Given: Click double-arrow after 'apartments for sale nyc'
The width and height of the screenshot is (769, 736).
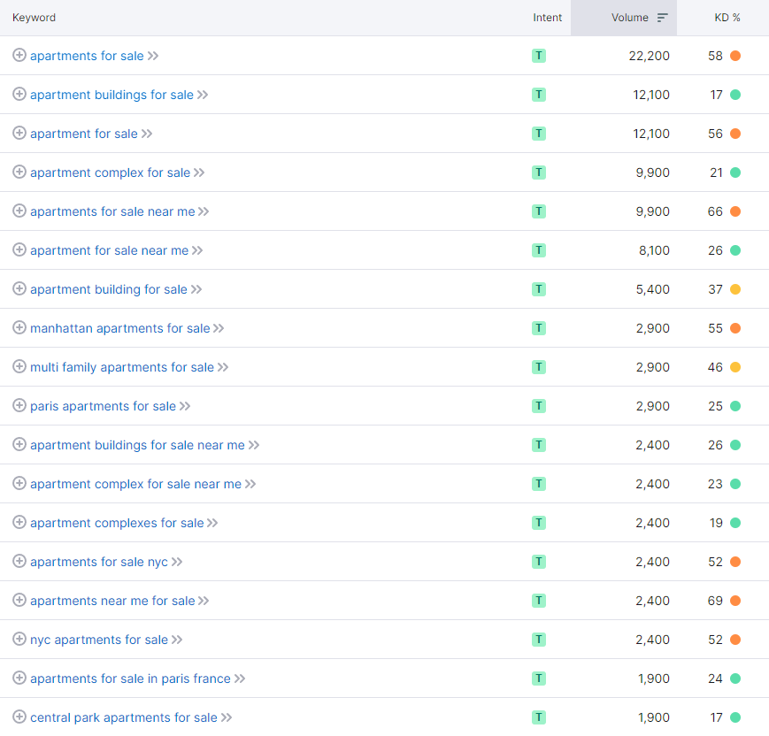Looking at the screenshot, I should (x=177, y=562).
